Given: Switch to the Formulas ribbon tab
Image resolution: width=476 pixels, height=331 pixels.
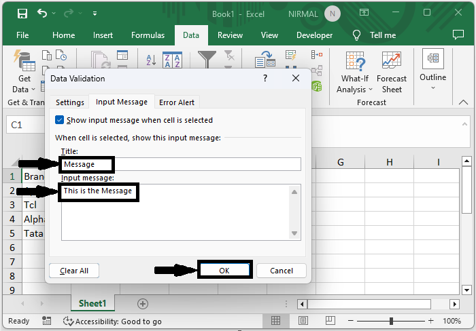Looking at the screenshot, I should [x=148, y=35].
